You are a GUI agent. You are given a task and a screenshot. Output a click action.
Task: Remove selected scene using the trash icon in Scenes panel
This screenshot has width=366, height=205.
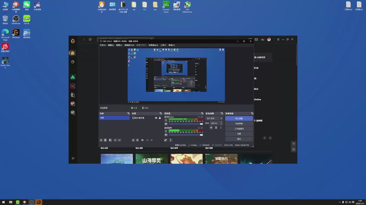105,140
